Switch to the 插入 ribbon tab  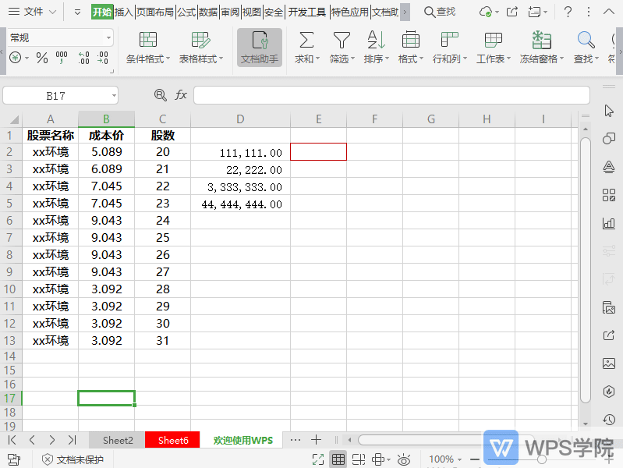tap(123, 12)
